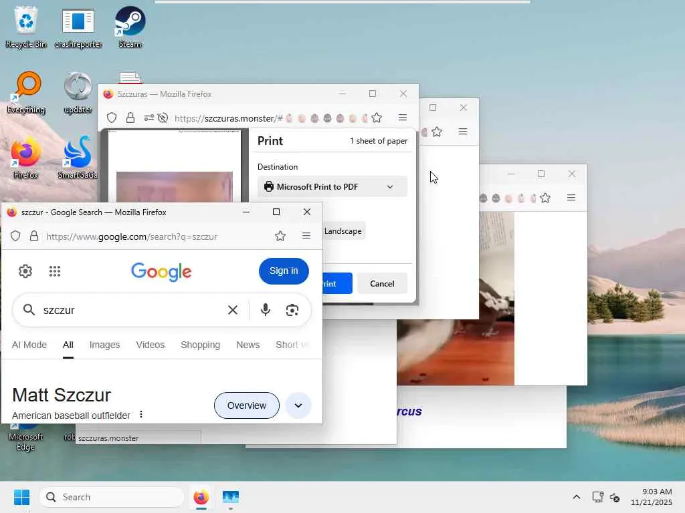Image resolution: width=685 pixels, height=513 pixels.
Task: Open the rightmost Firefox window's hamburger menu
Action: tap(571, 198)
